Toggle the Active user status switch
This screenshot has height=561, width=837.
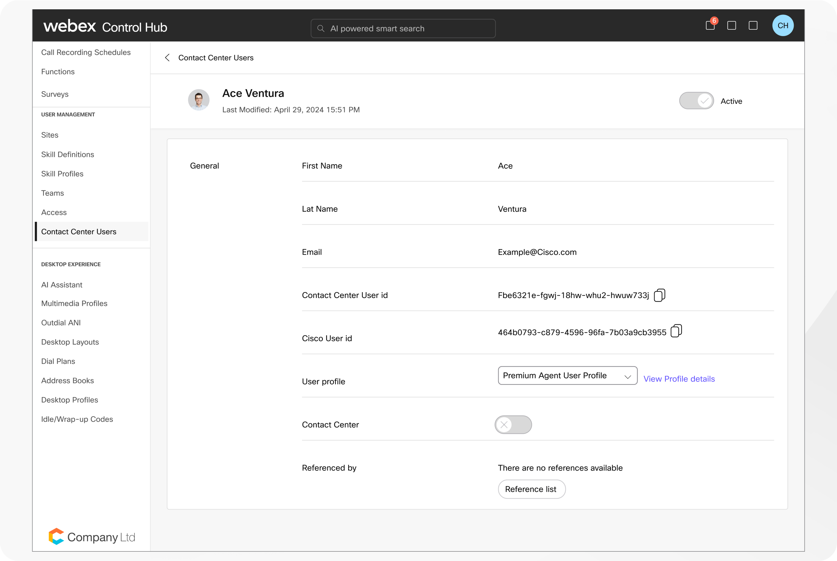[696, 101]
